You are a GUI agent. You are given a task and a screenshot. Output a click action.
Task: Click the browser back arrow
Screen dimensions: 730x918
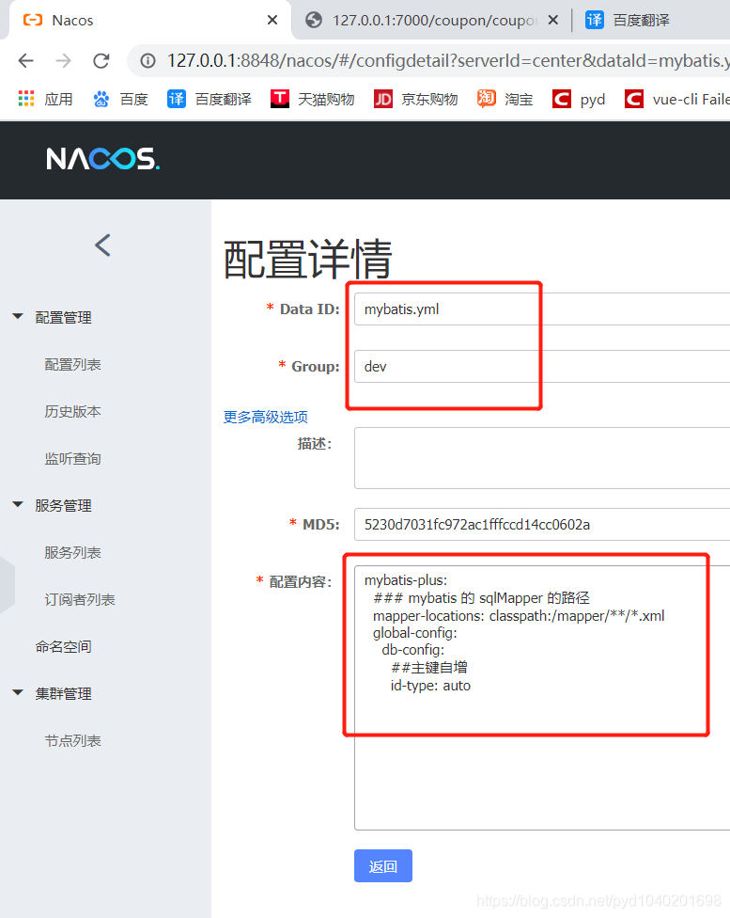point(25,60)
